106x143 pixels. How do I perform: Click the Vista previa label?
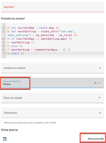pos(10,130)
